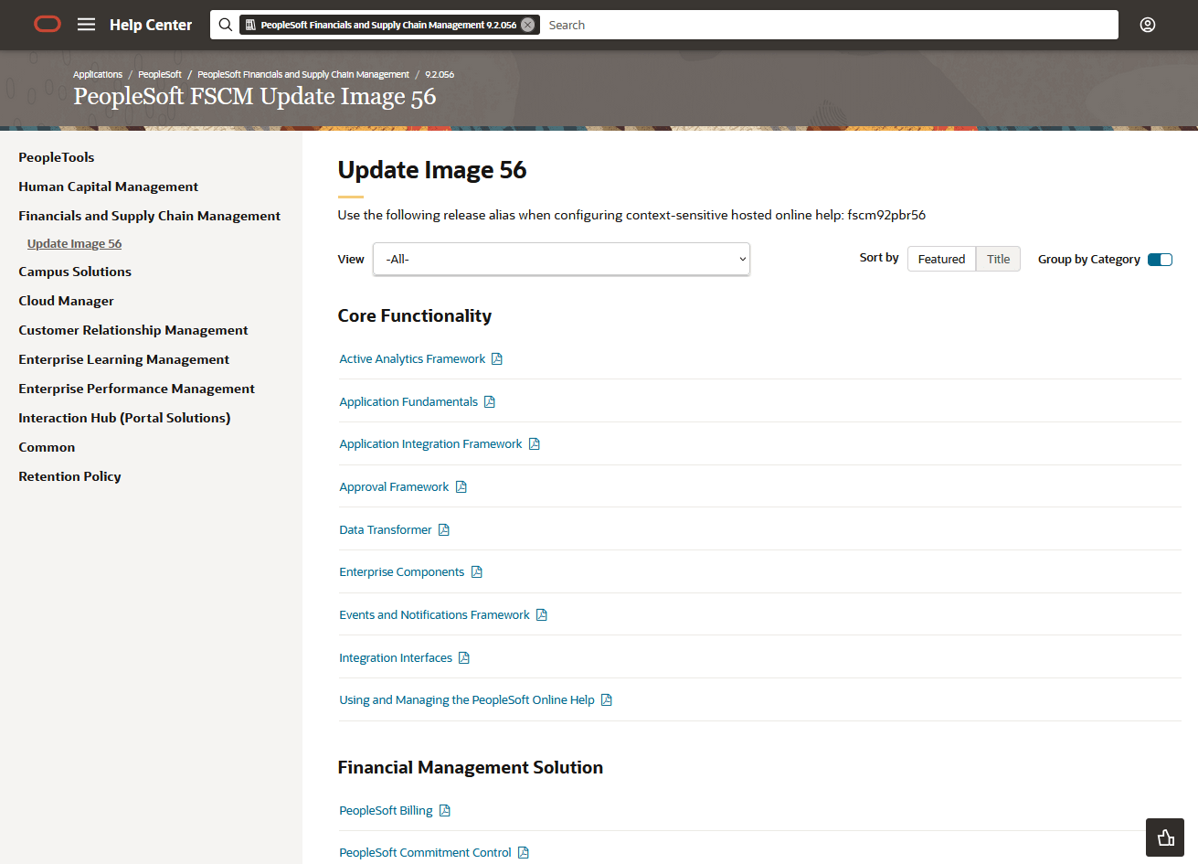Click the Featured sort button

(941, 259)
